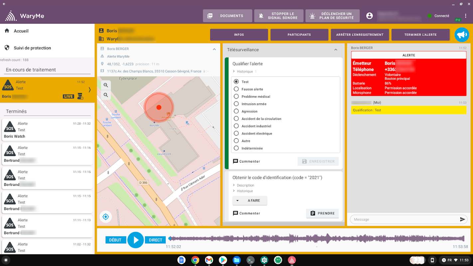Go to Accueil in sidebar
The image size is (473, 266).
pos(21,31)
